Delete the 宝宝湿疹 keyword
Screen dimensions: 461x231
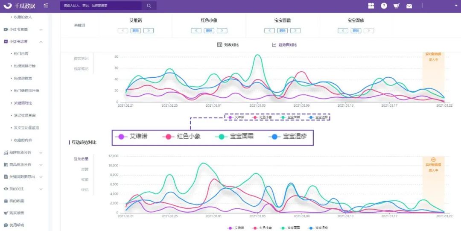point(356,31)
